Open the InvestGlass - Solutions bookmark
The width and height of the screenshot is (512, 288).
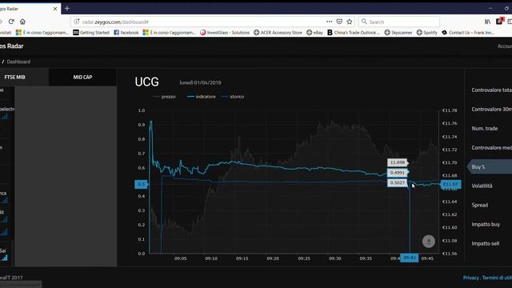tap(225, 32)
